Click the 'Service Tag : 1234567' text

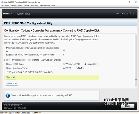click(x=15, y=108)
